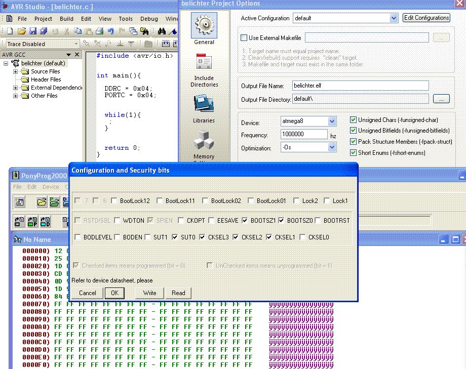The width and height of the screenshot is (466, 369).
Task: Close the AVR GCC panel with X
Action: coord(77,54)
